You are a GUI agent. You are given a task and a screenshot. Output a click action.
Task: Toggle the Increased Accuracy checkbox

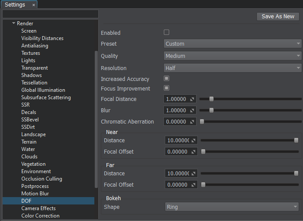166,78
